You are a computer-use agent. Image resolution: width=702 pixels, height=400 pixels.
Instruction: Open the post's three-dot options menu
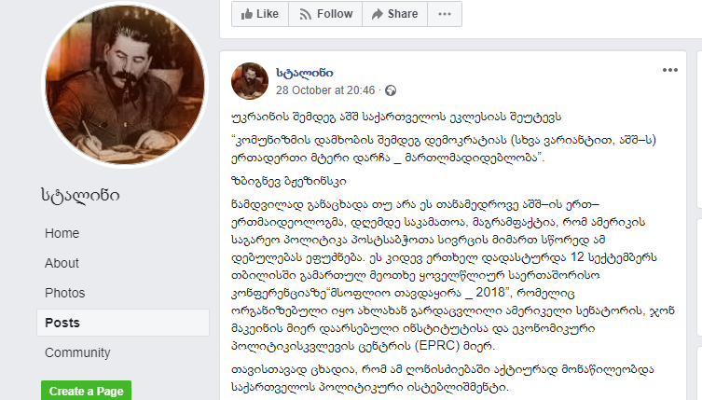pyautogui.click(x=669, y=70)
